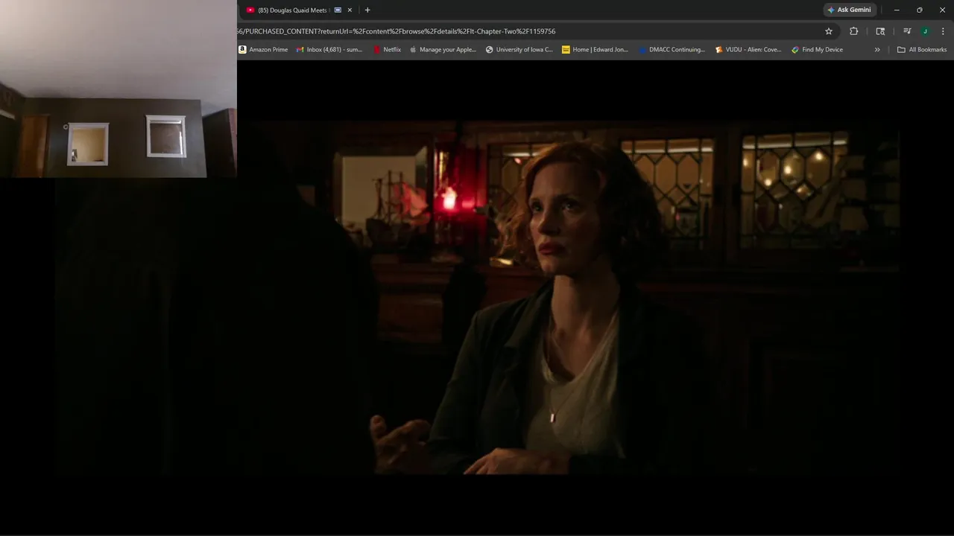Open a new browser tab
This screenshot has width=954, height=536.
click(x=367, y=10)
